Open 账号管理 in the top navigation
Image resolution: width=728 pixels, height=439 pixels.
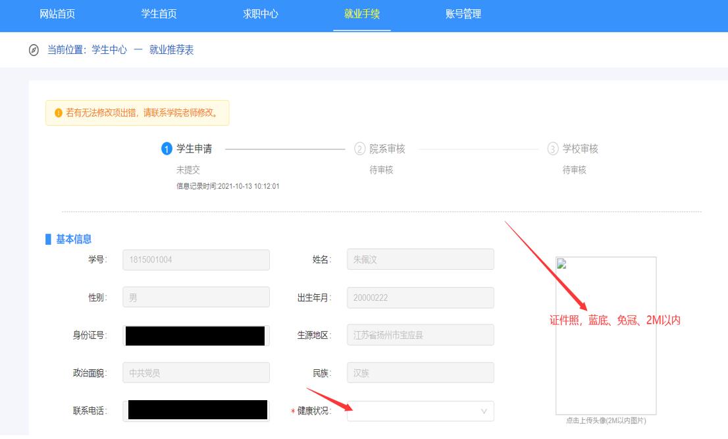click(463, 14)
